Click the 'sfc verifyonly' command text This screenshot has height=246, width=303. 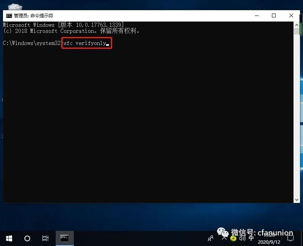tap(85, 43)
